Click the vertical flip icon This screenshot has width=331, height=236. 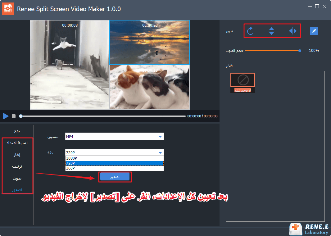[x=271, y=31]
